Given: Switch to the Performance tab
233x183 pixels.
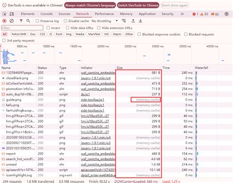Looking at the screenshot, I should [x=104, y=14].
